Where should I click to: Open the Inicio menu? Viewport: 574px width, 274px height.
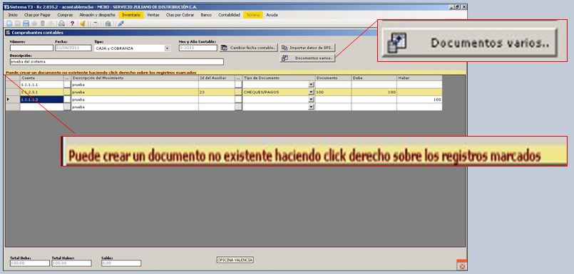point(13,15)
